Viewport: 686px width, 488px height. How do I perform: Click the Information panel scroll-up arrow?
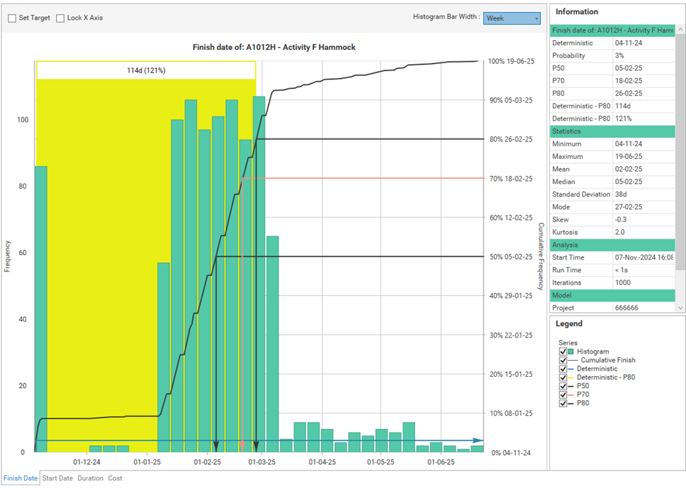(x=680, y=30)
